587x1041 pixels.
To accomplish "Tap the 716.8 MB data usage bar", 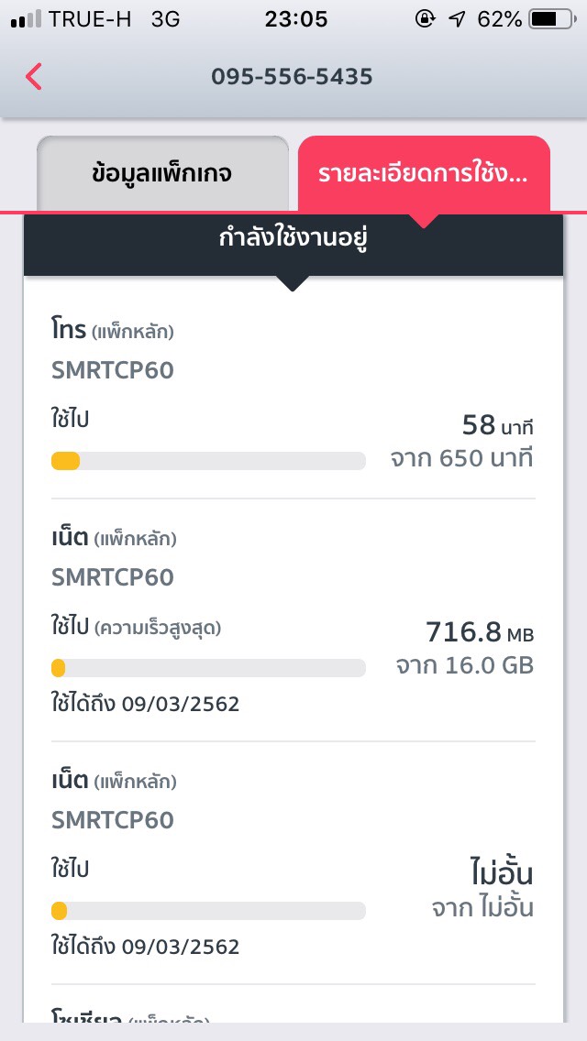I will click(208, 668).
